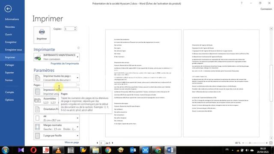Open the Partager section
The width and height of the screenshot is (274, 154).
[x=9, y=65]
